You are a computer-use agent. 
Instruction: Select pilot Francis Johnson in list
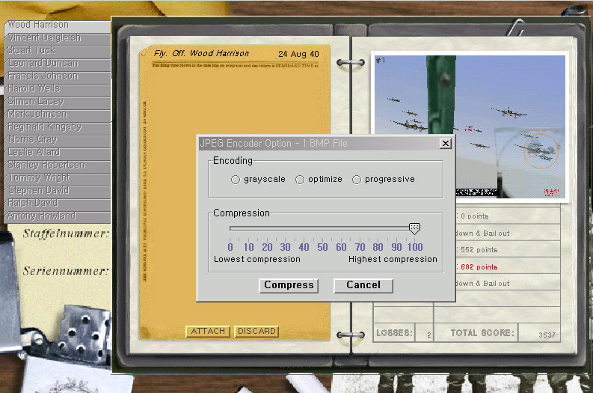tap(58, 76)
